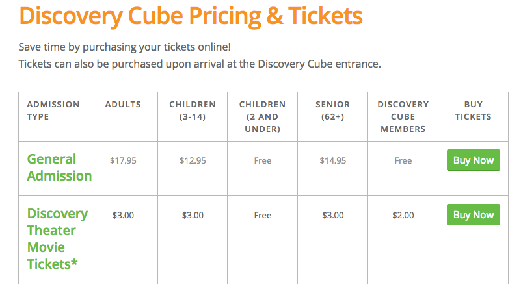Select the Admission Type column header
Viewport: 521px width, 302px height.
pyautogui.click(x=53, y=110)
